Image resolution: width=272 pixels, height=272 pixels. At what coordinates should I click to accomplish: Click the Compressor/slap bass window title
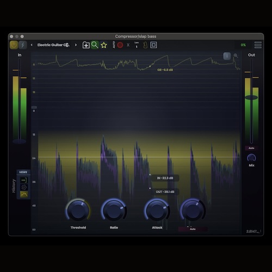tap(135, 36)
